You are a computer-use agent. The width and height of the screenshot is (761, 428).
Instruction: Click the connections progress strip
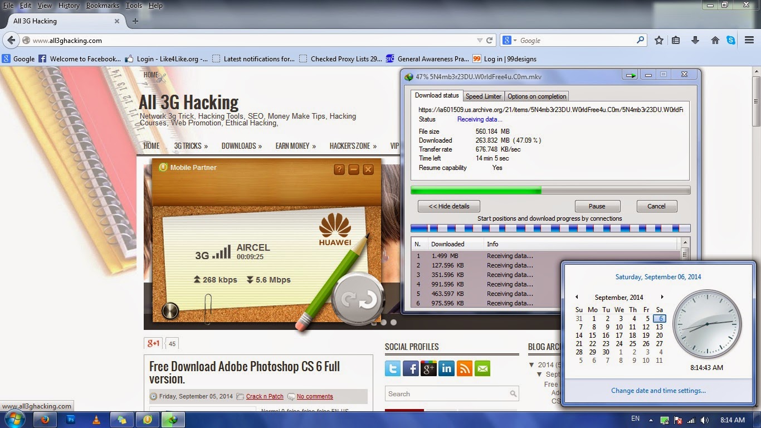(x=550, y=228)
